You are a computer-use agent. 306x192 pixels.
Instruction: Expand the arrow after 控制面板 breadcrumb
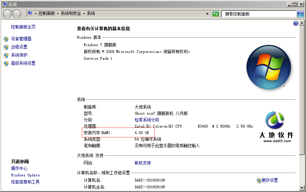pyautogui.click(x=58, y=14)
